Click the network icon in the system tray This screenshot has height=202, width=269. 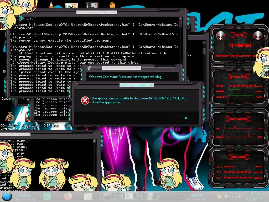pos(234,196)
